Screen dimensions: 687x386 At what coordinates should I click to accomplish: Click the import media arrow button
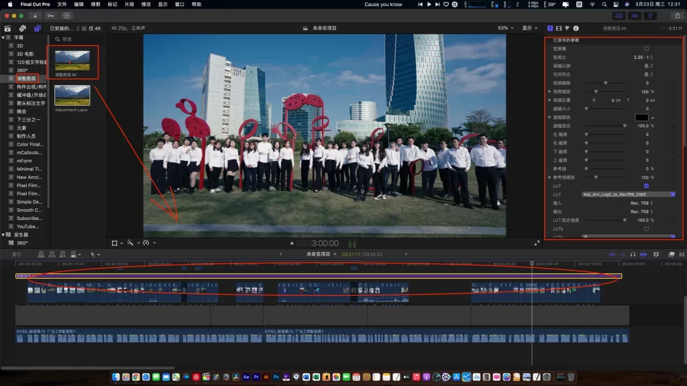(x=35, y=15)
